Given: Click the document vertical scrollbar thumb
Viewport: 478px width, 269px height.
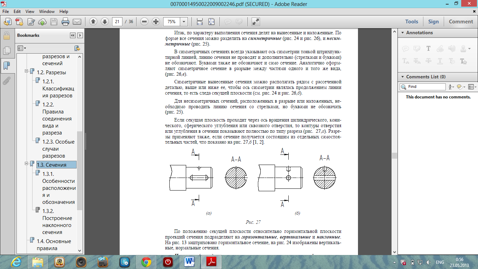Looking at the screenshot, I should click(x=395, y=156).
